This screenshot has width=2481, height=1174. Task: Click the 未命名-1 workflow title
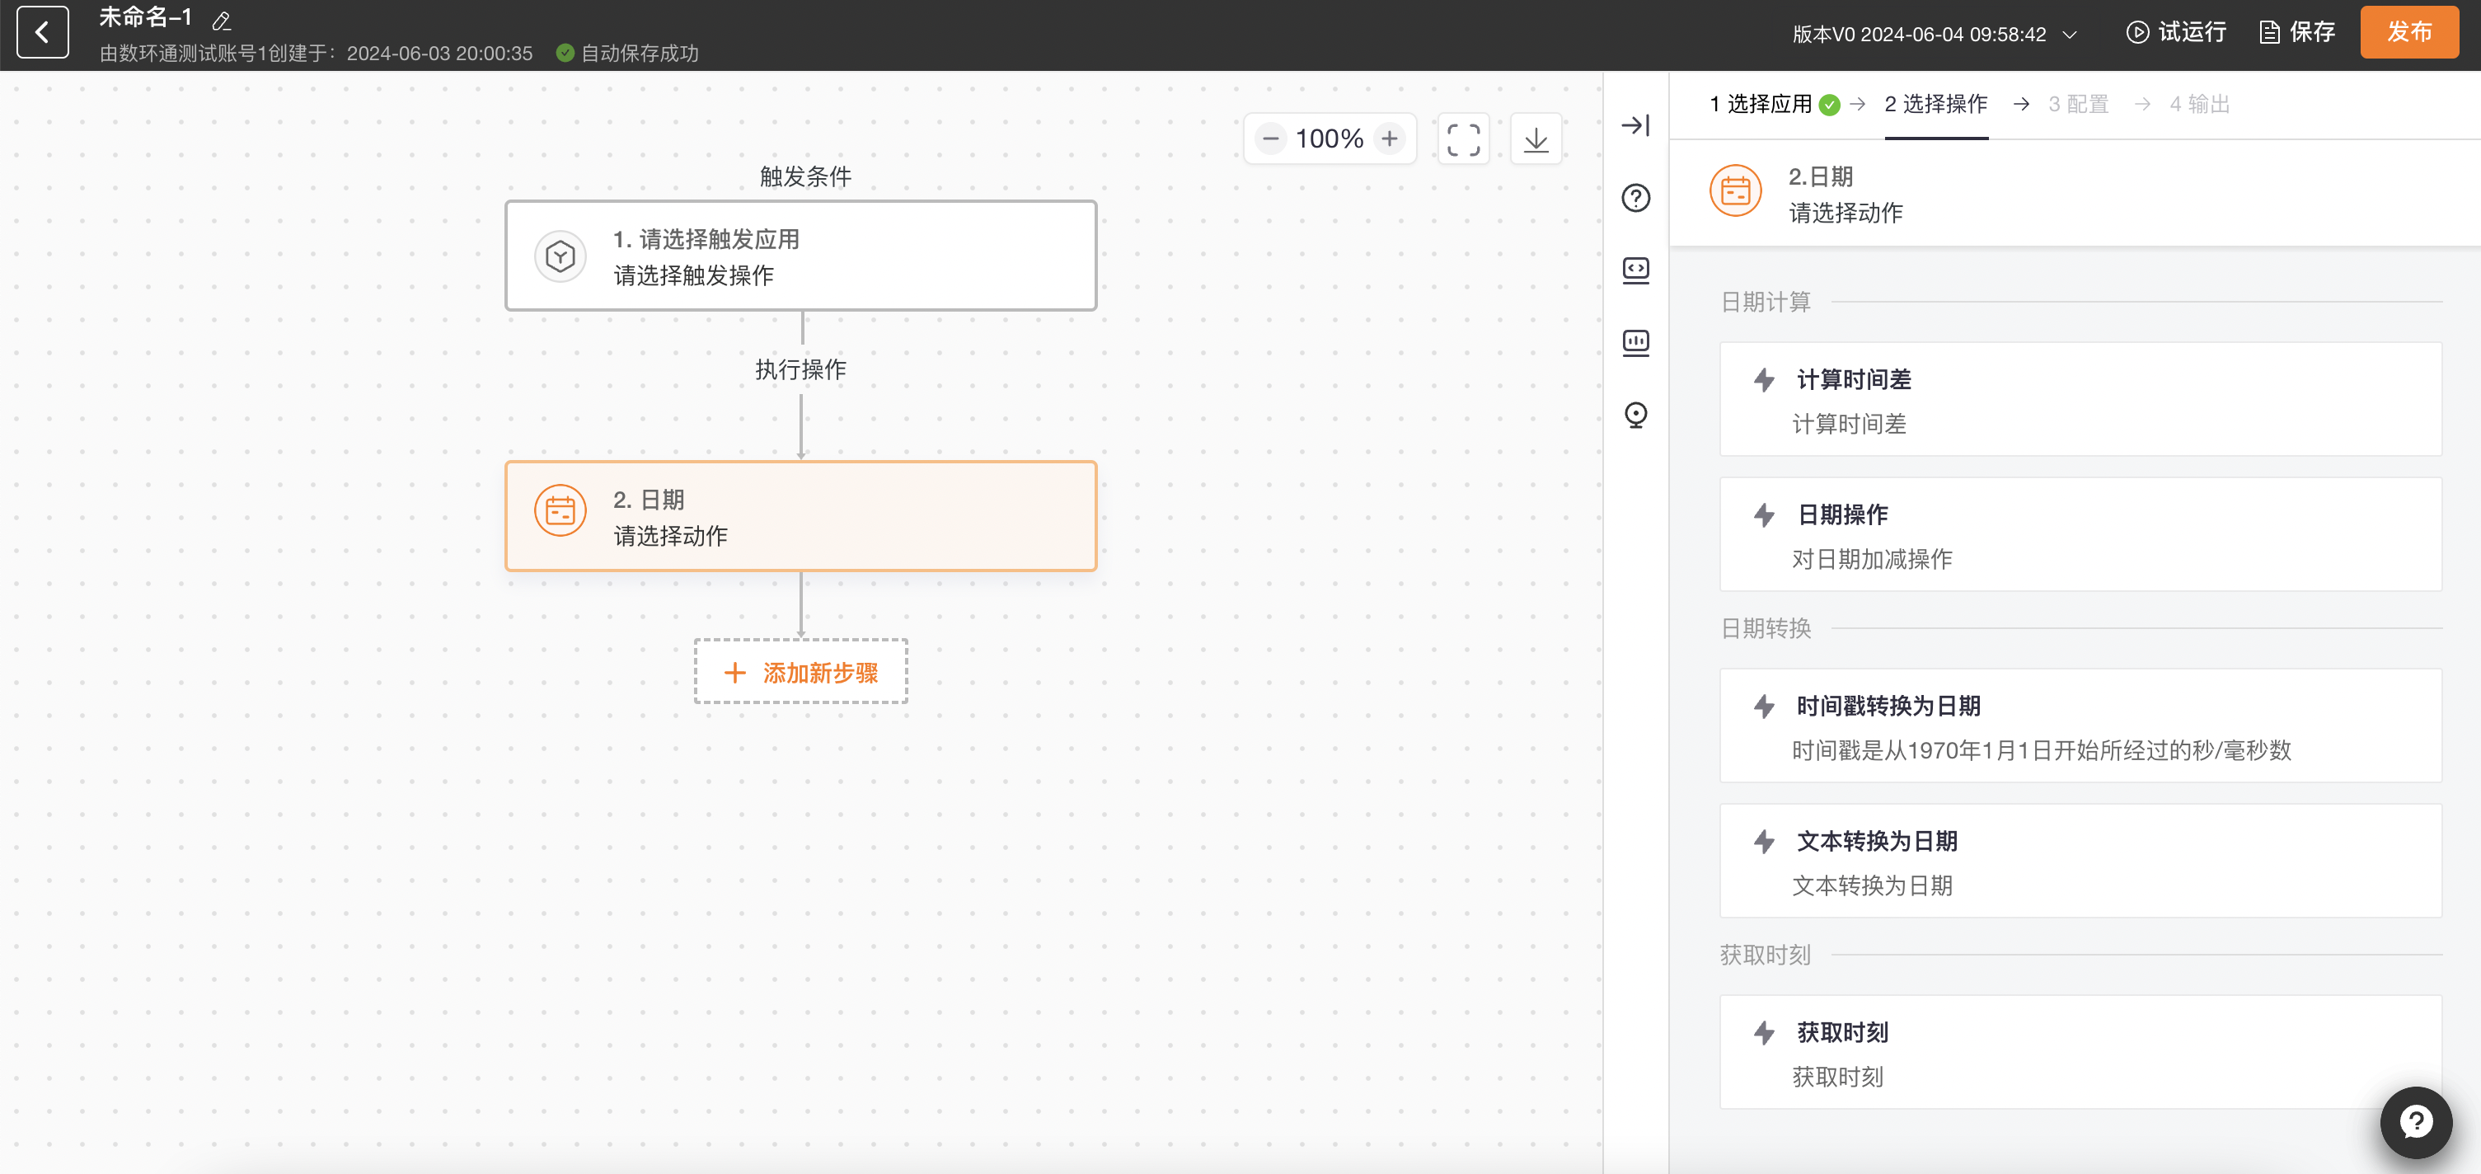[145, 18]
